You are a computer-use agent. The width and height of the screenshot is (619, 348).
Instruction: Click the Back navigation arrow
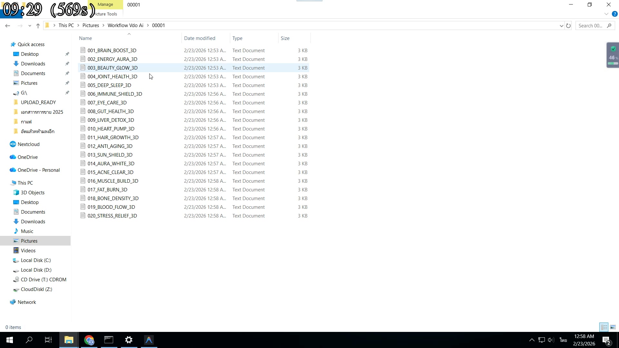click(7, 26)
